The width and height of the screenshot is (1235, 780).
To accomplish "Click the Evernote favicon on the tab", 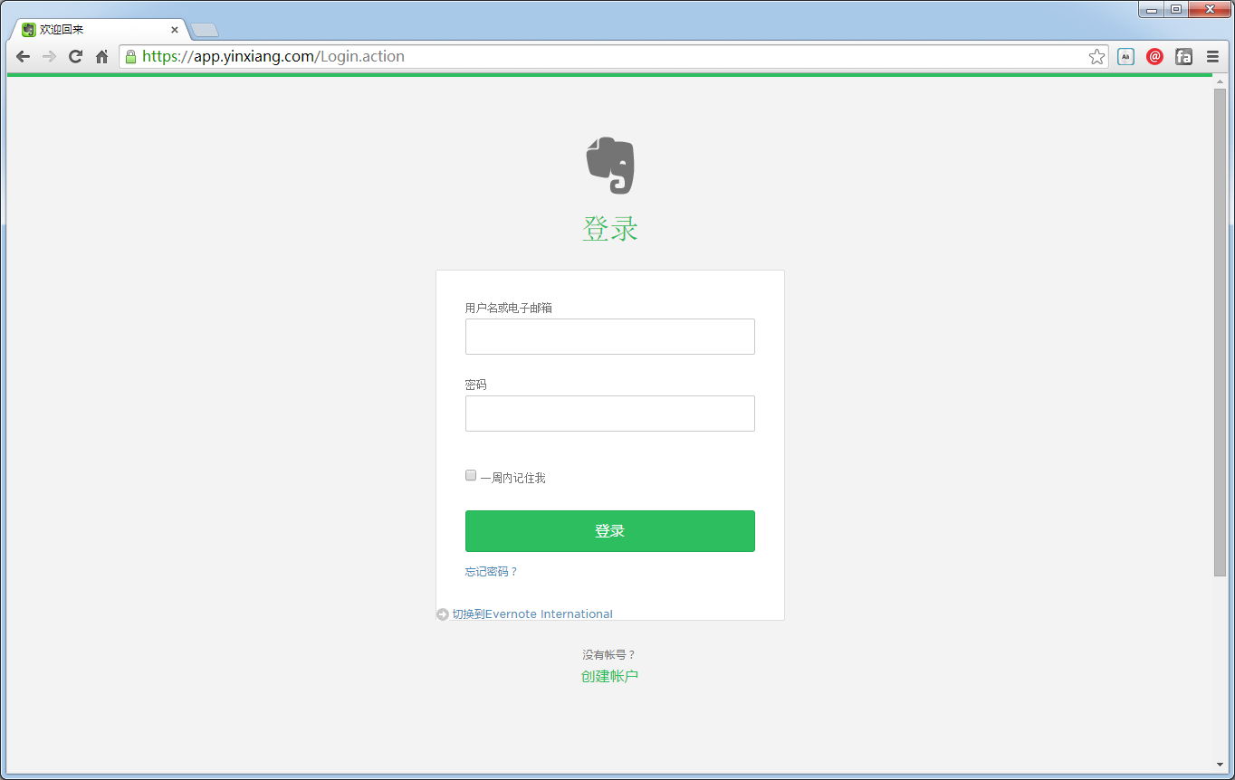I will pos(29,30).
